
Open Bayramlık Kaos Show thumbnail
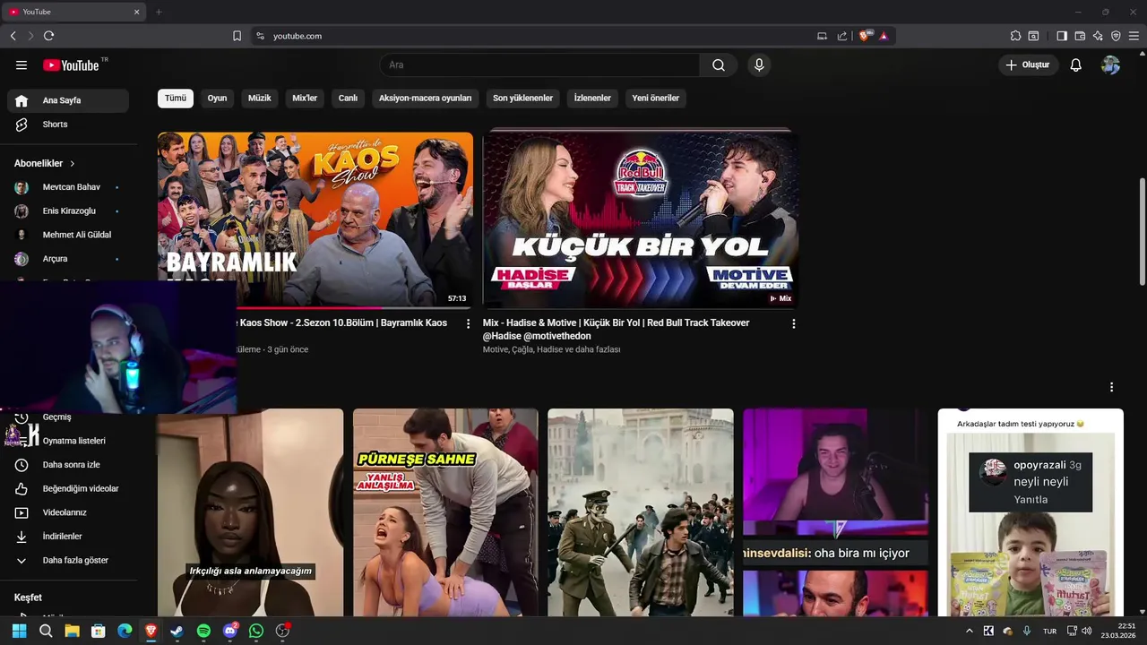[x=315, y=220]
